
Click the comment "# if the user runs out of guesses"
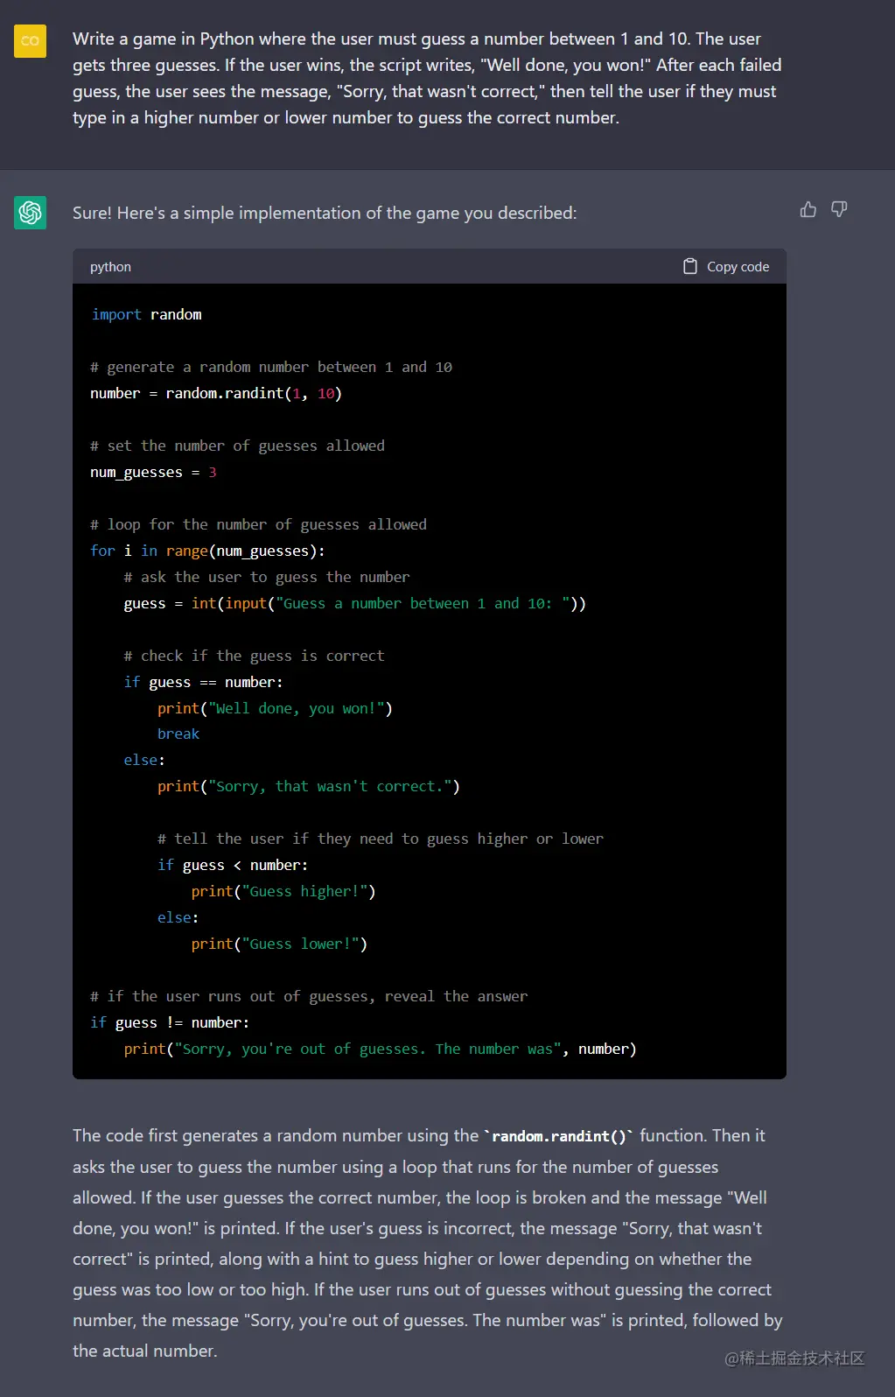coord(309,996)
